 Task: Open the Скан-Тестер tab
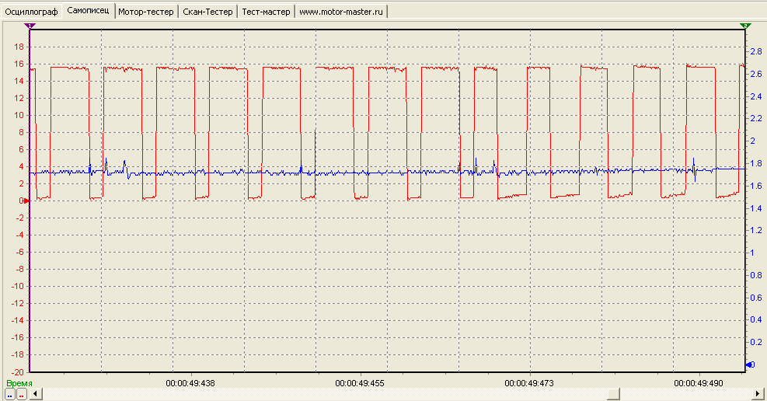(208, 12)
